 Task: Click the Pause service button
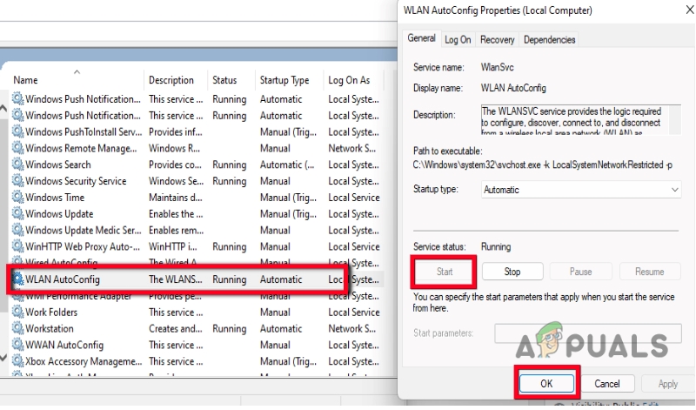(x=580, y=272)
